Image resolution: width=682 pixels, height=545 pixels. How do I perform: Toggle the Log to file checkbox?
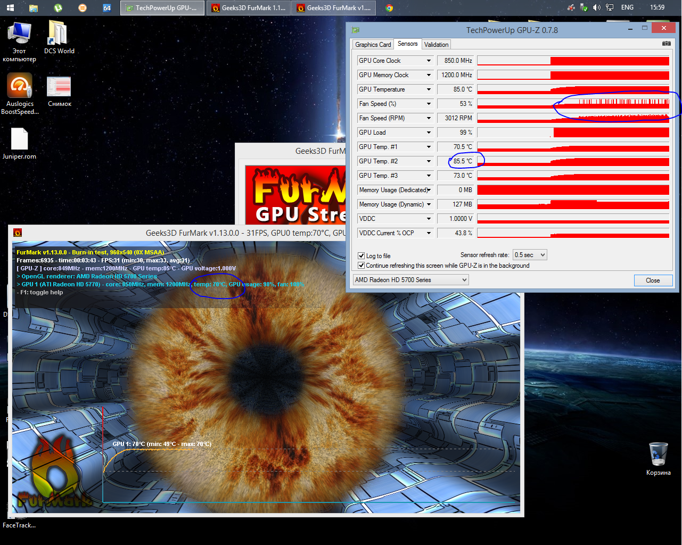point(361,256)
